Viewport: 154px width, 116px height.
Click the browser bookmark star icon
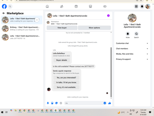141,0
